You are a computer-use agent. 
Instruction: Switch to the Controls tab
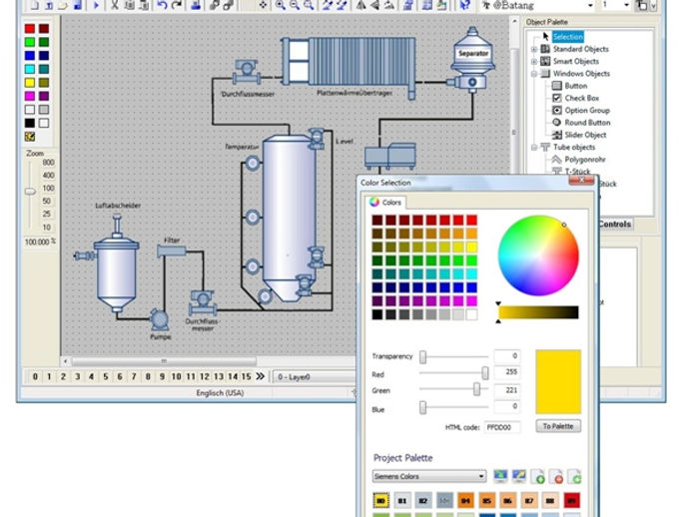point(614,224)
